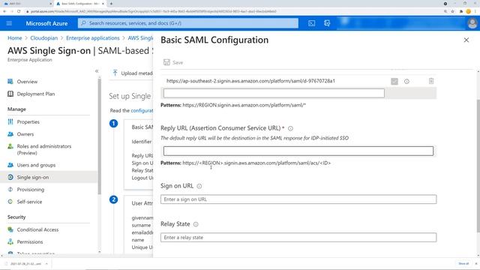Reload the page in the browser
The height and width of the screenshot is (270, 480).
(x=19, y=11)
